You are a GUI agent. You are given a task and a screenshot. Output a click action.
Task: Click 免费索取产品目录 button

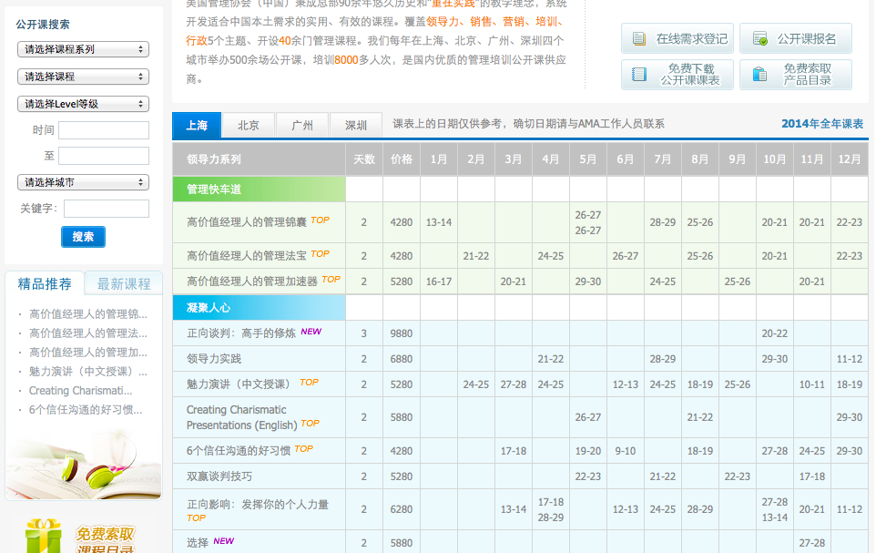(x=795, y=75)
